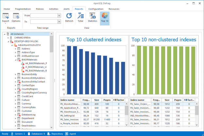The width and height of the screenshot is (204, 136).
Task: Click the PK_BillOfMaterials_B key icon
Action: pyautogui.click(x=23, y=71)
